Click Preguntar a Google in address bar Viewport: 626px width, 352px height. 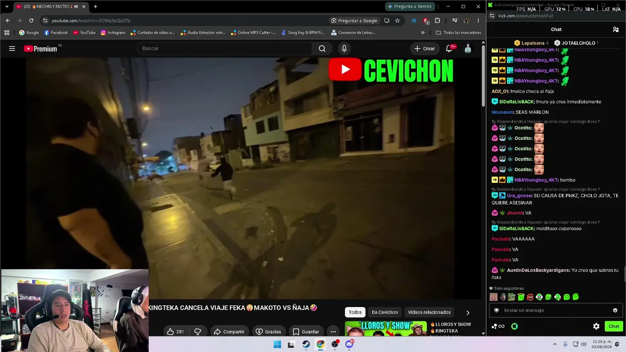(354, 21)
